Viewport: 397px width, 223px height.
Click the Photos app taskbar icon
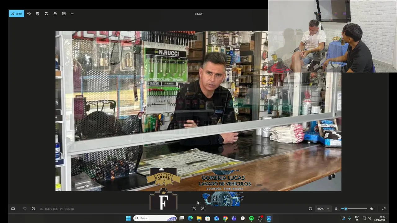tap(269, 218)
